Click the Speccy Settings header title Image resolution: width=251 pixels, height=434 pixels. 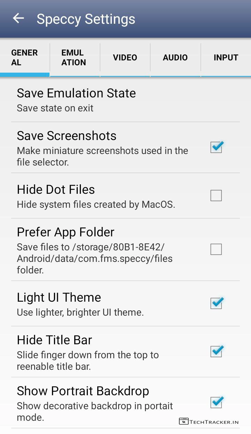[86, 19]
